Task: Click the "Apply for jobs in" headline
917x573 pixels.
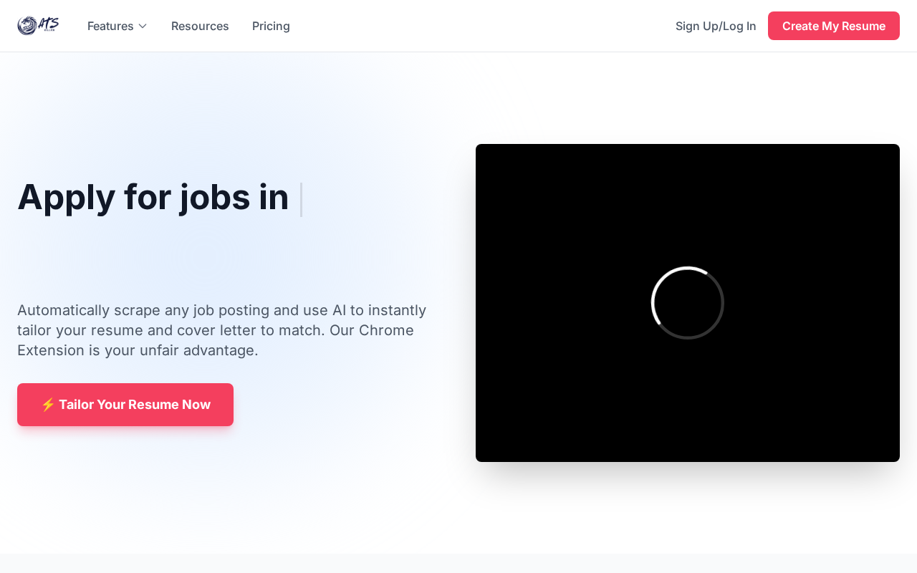Action: 153,197
